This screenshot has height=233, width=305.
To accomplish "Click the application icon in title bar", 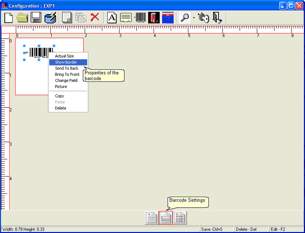I will pyautogui.click(x=5, y=5).
